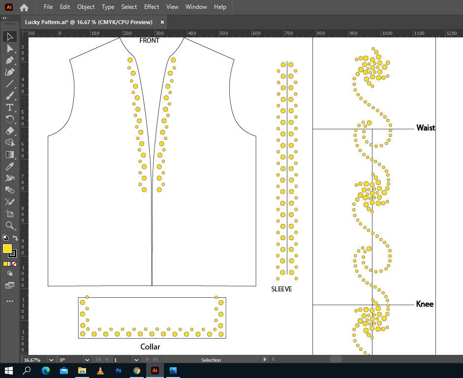Click the SLEEVE label on canvas
This screenshot has width=463, height=378.
281,289
